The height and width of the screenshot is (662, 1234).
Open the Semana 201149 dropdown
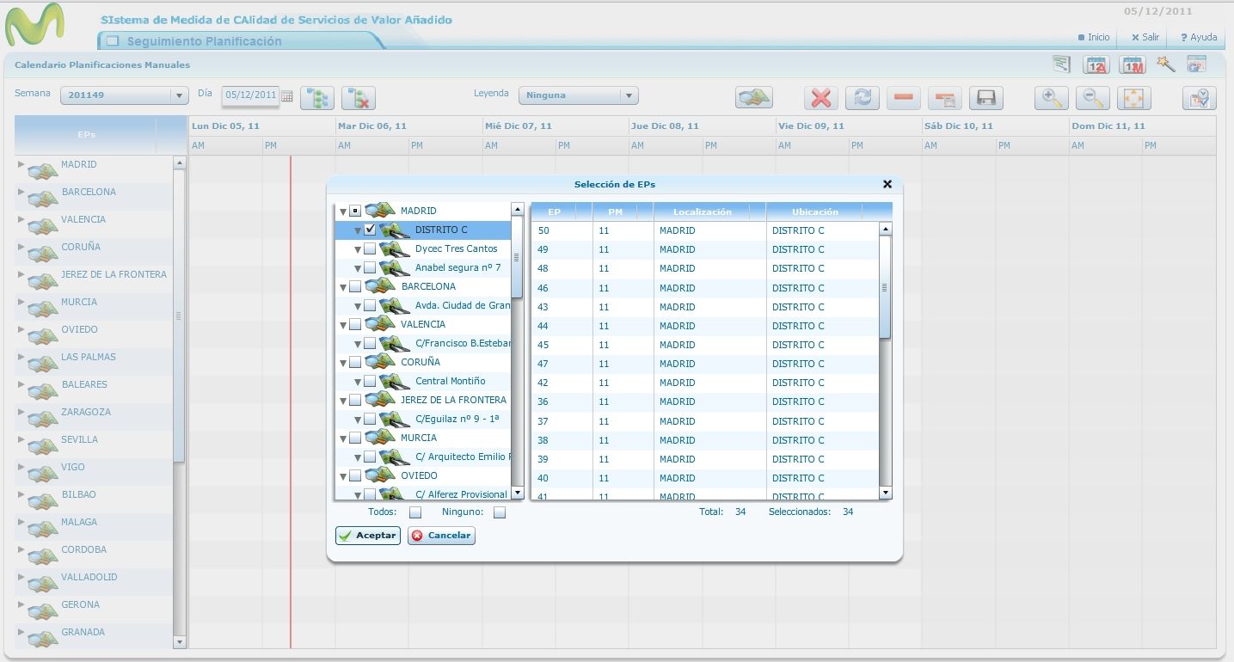[124, 95]
